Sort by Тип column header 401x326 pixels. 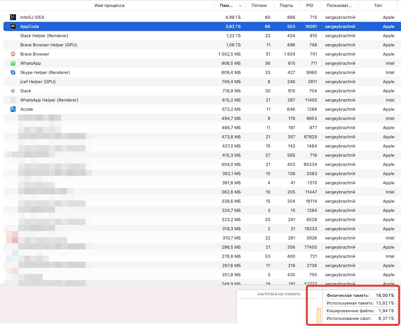tap(378, 5)
